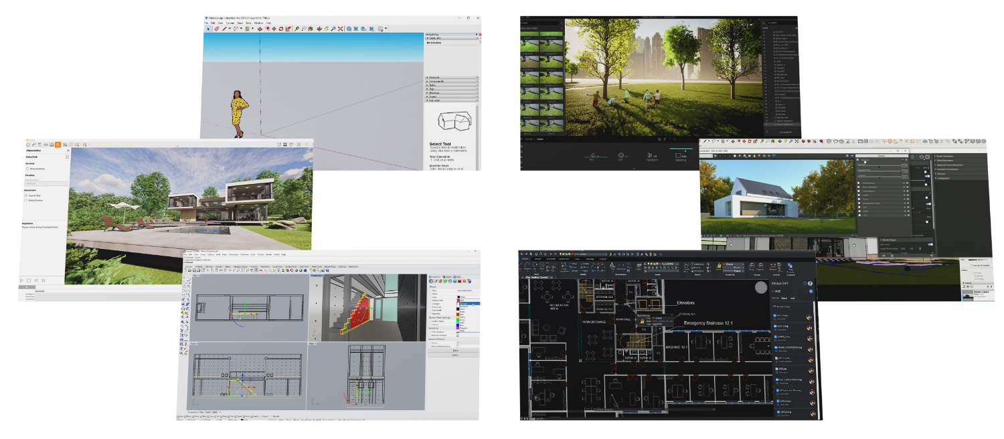
Task: Click the Stop button in Enscape Video Editor
Action: [28, 280]
